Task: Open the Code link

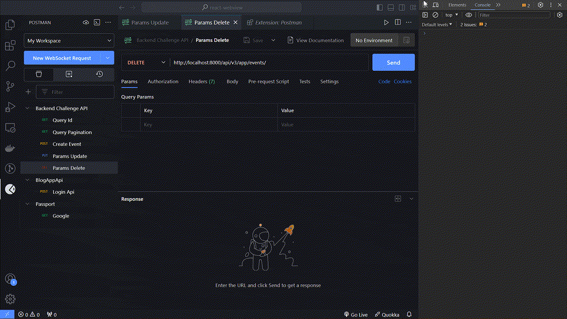Action: coord(384,82)
